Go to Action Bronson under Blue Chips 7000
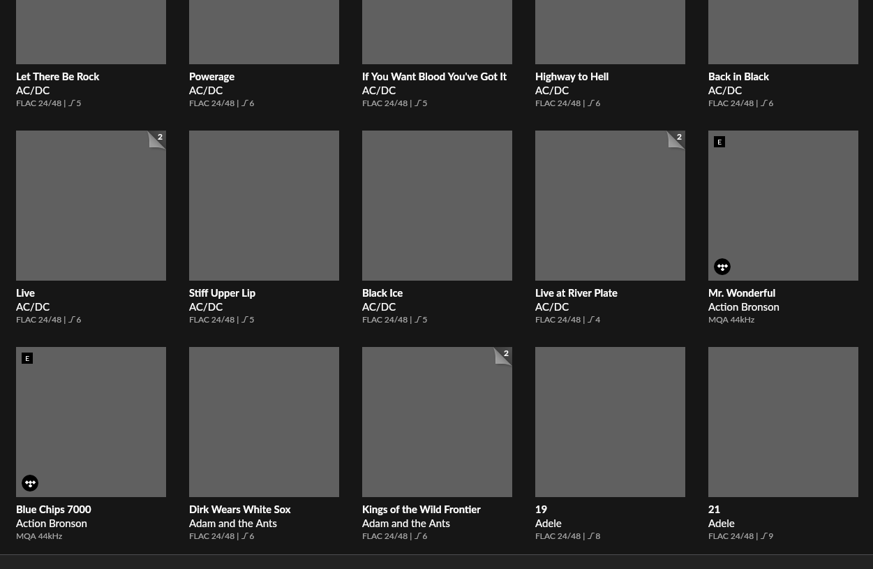The image size is (873, 569). pos(52,524)
